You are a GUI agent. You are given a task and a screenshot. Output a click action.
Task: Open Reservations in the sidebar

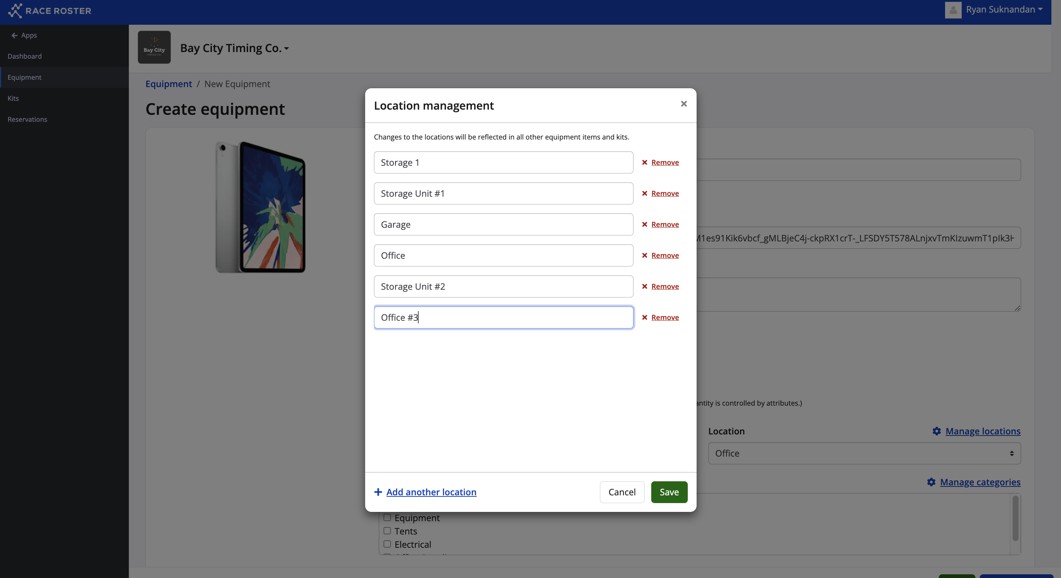coord(27,119)
